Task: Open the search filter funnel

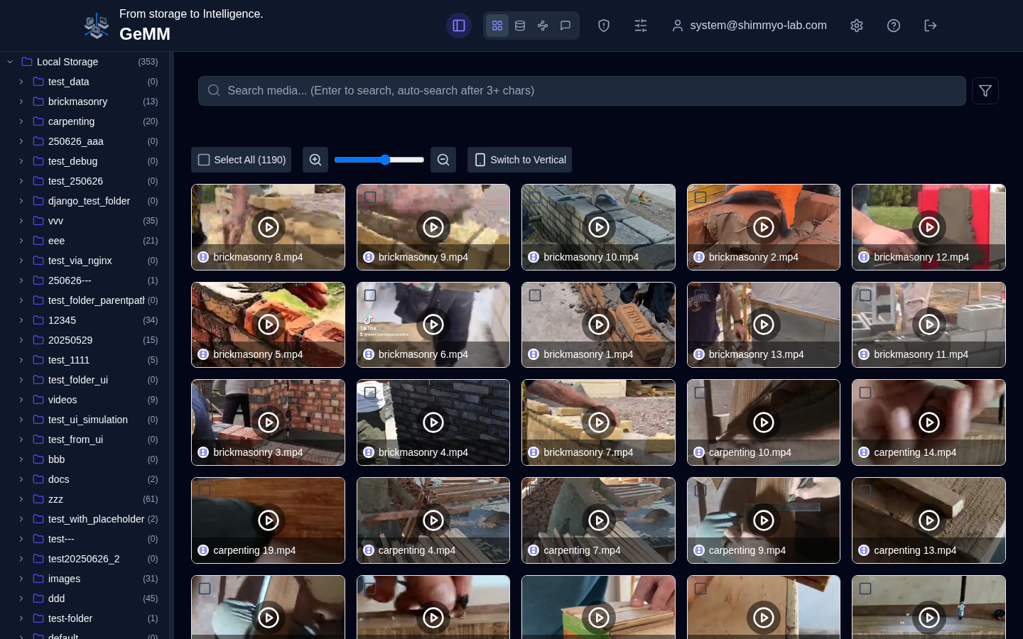Action: [x=985, y=91]
